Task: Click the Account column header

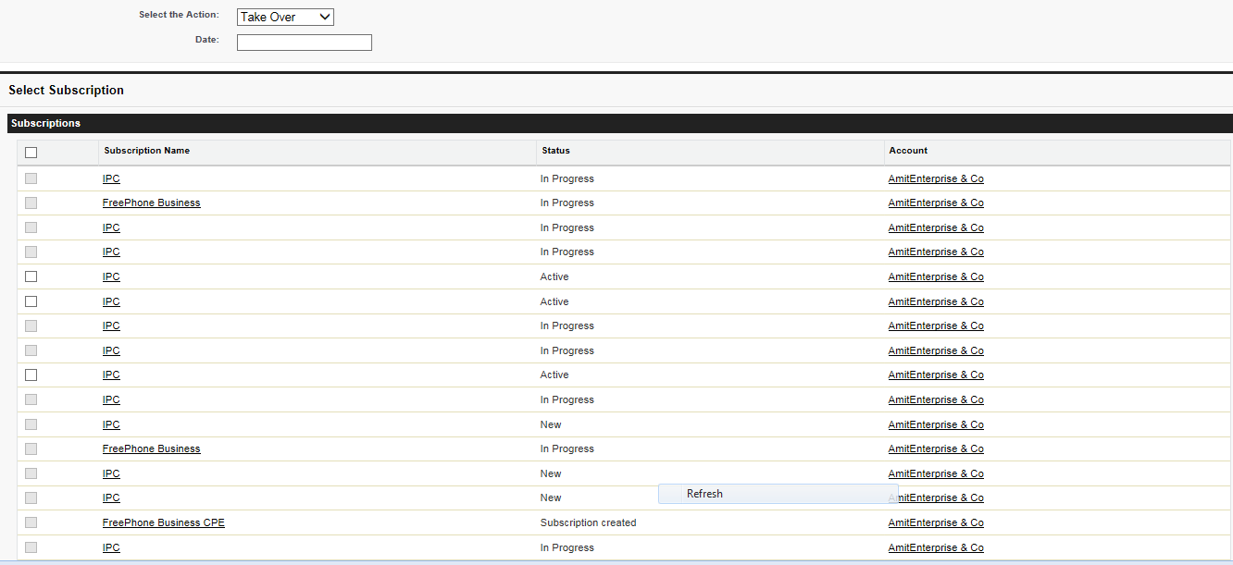Action: [908, 151]
